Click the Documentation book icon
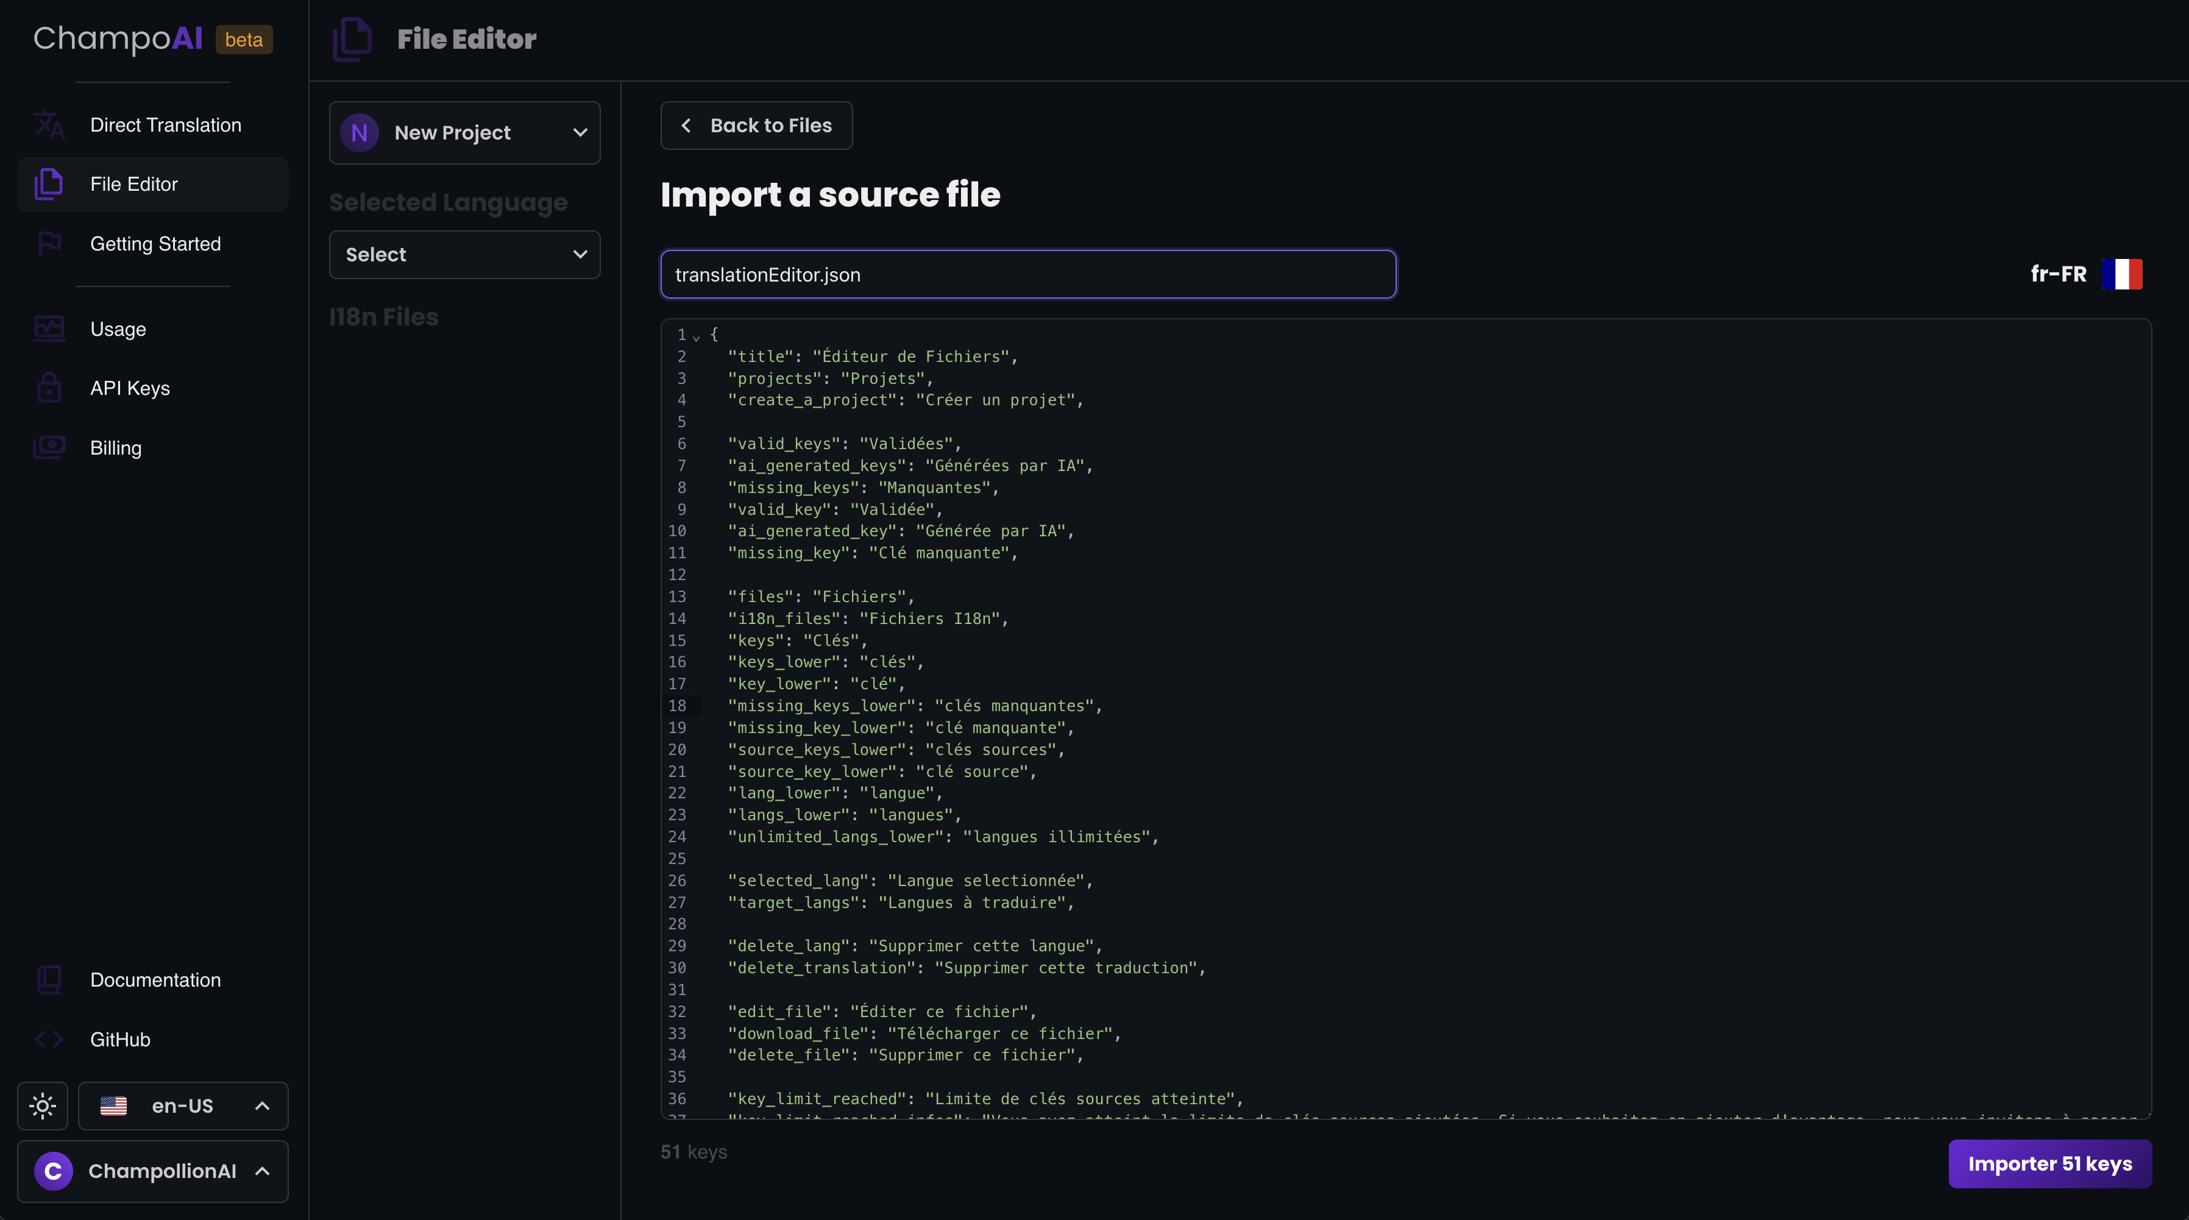The width and height of the screenshot is (2189, 1220). coord(49,979)
